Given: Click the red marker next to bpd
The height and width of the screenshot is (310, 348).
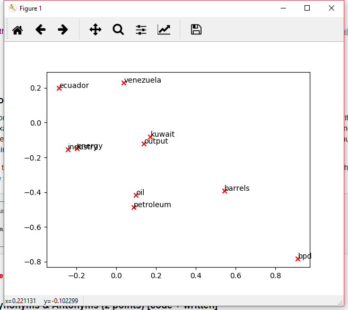Looking at the screenshot, I should pyautogui.click(x=298, y=259).
